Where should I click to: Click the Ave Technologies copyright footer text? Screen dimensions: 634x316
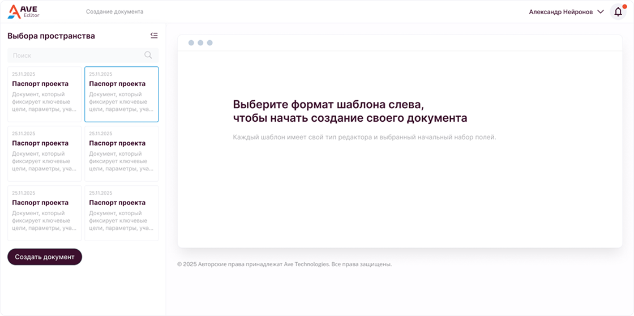pos(284,264)
